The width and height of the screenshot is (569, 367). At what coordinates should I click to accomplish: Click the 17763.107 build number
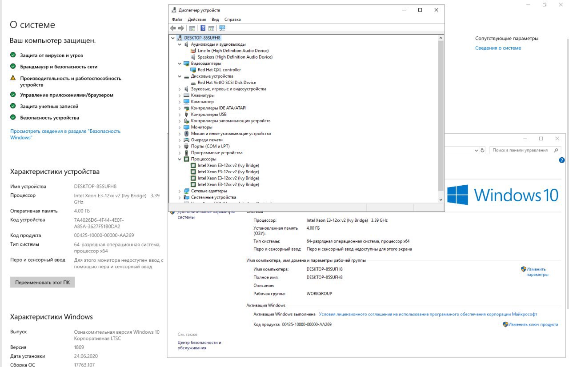(84, 365)
